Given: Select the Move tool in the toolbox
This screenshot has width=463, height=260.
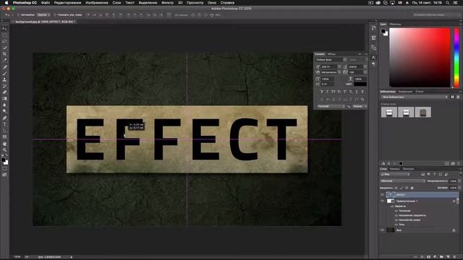Looking at the screenshot, I should 4,29.
